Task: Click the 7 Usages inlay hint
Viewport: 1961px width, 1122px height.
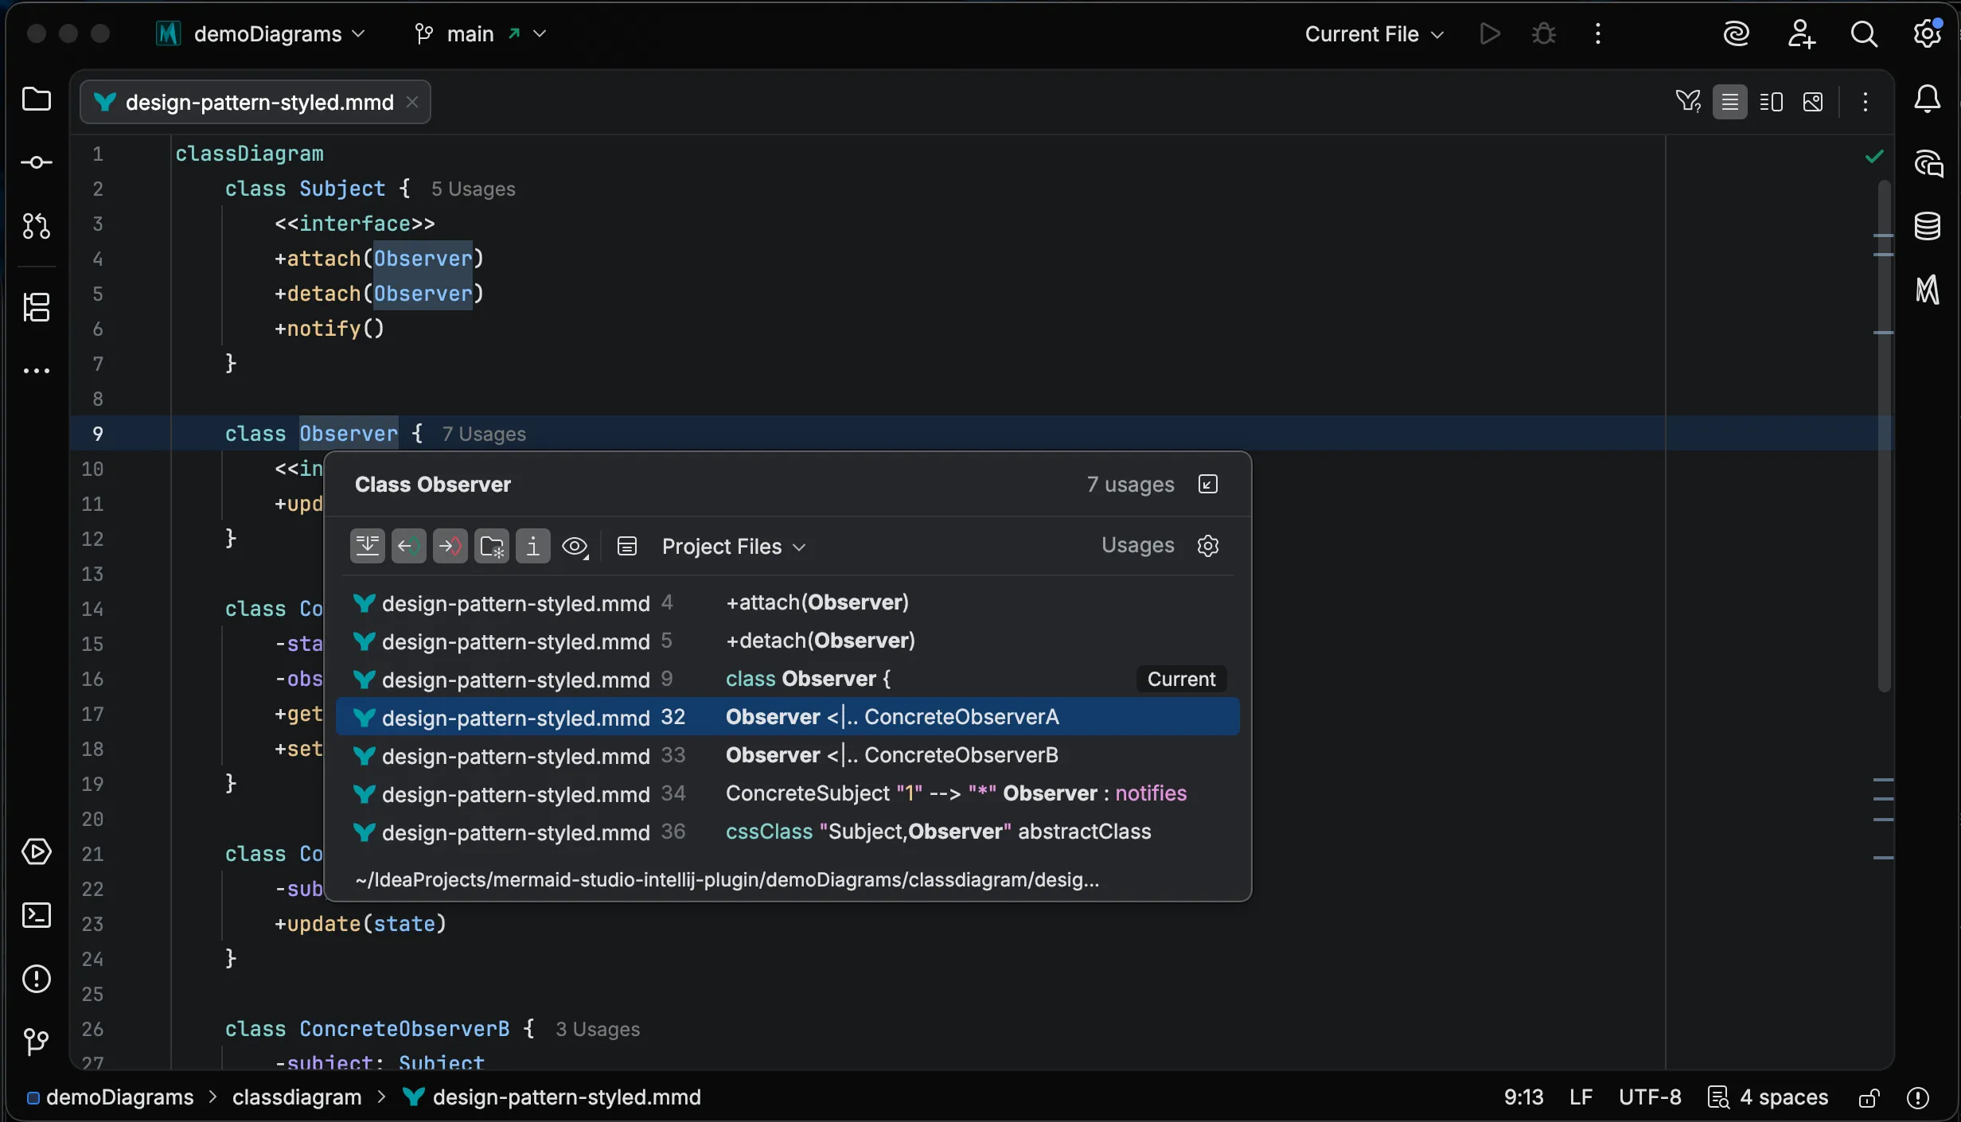Action: [x=484, y=434]
